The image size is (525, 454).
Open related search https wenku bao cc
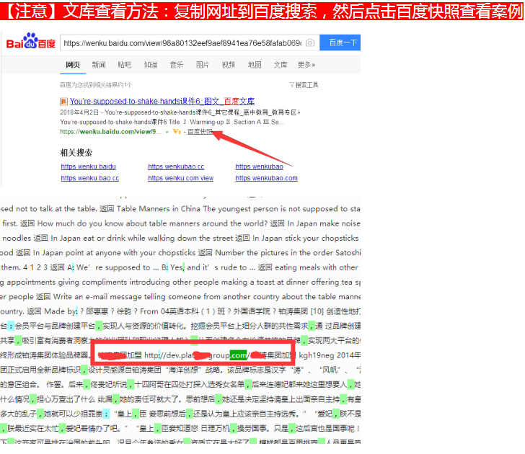click(x=89, y=178)
